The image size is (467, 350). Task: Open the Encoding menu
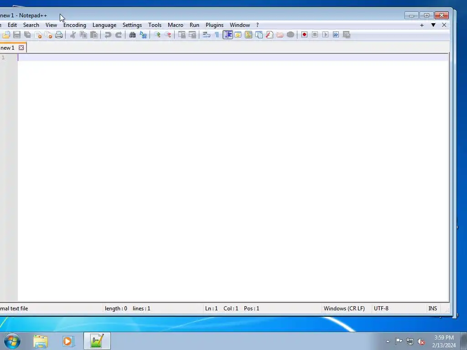point(74,25)
